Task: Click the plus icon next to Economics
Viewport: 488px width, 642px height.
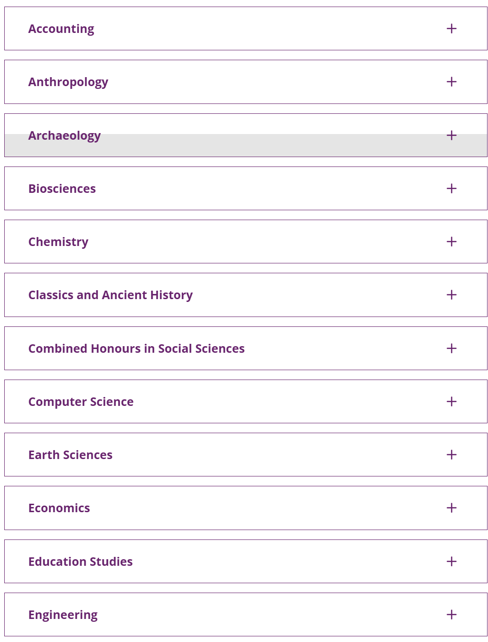Action: point(451,508)
